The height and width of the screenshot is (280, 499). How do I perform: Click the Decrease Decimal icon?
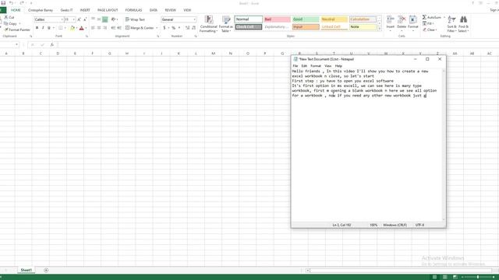(194, 28)
